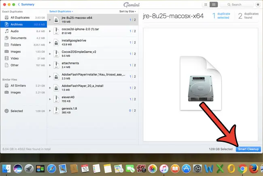Expand the jre-8u25-macosx-x64 row
Screen dimensions: 263x176
50,20
